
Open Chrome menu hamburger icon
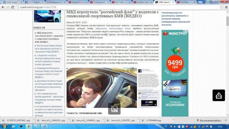point(226,7)
